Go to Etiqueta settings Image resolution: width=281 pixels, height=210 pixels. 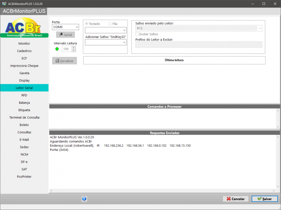click(x=24, y=110)
